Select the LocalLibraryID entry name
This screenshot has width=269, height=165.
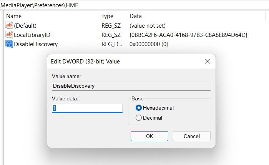[32, 35]
